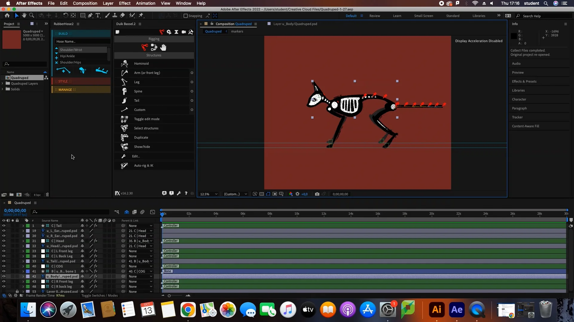Toggle eye for C | R Front leg
The image size is (574, 322).
4,281
